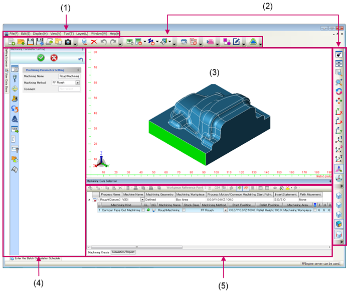
Task: Click the red X delete icon
Action: [x=94, y=42]
